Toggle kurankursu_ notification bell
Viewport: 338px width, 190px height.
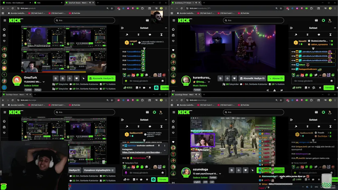227,78
